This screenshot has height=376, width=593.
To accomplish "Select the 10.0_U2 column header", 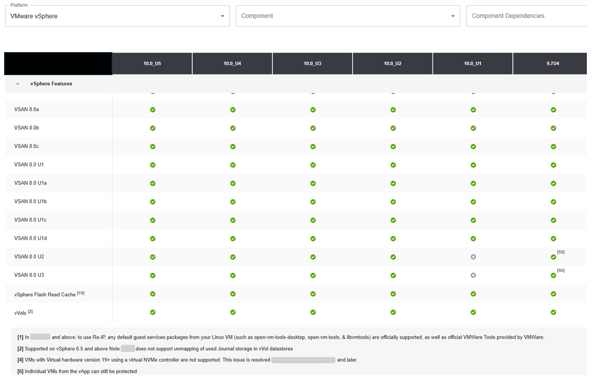I will point(393,63).
